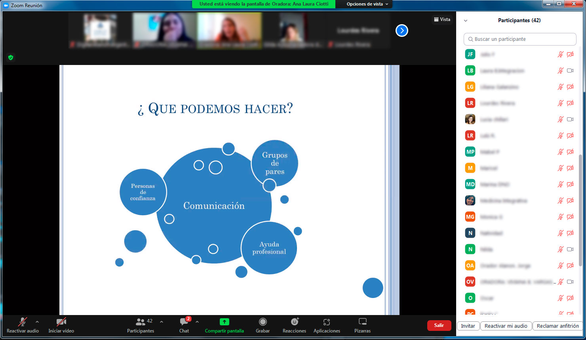The image size is (586, 340).
Task: Unmute with Reactivar audio microphone toggle
Action: 23,322
